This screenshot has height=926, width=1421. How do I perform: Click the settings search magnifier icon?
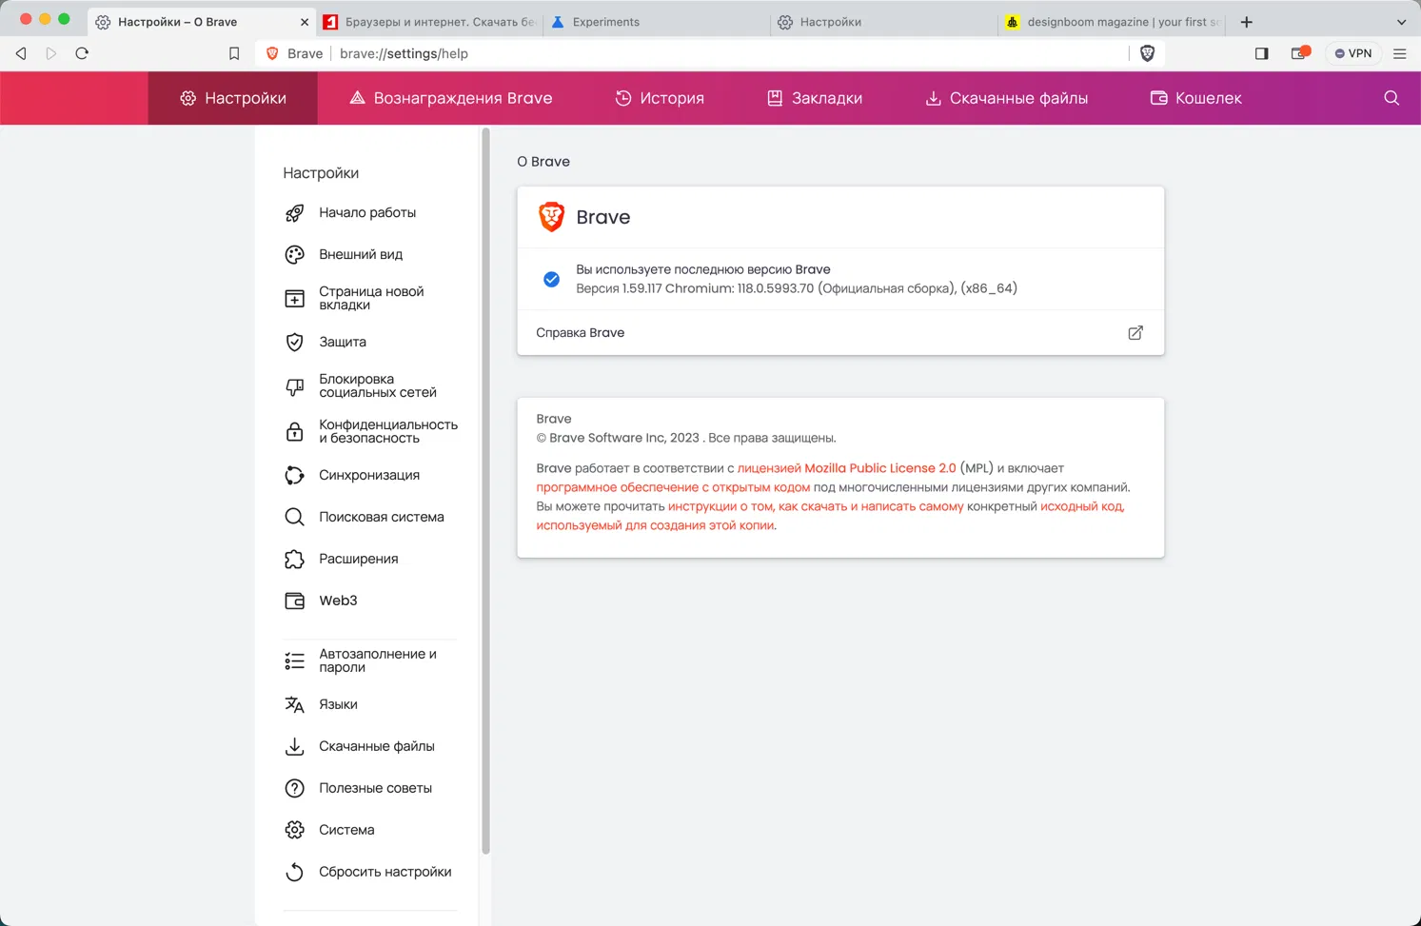click(x=1391, y=98)
